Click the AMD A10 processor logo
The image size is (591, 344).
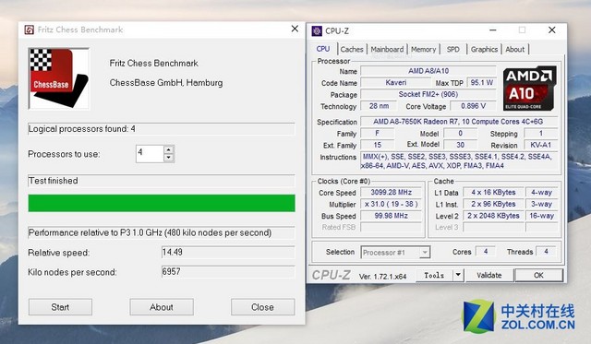pyautogui.click(x=529, y=89)
